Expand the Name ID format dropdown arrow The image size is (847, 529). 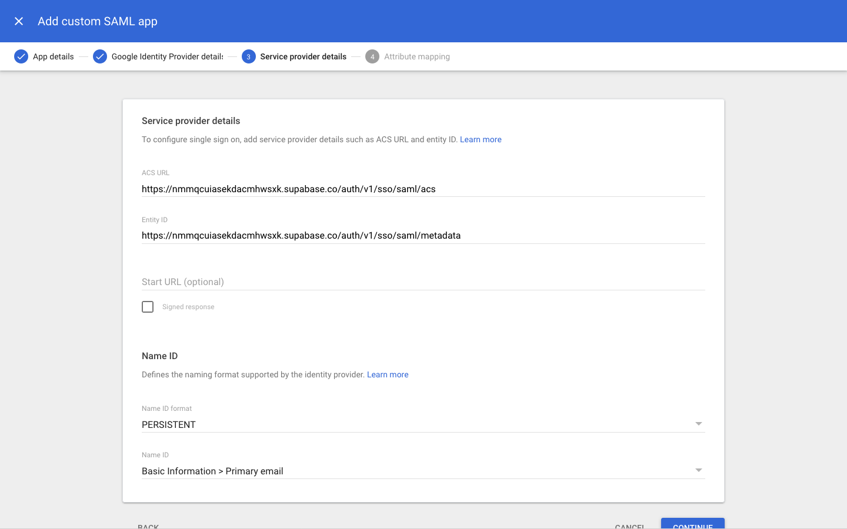coord(698,424)
